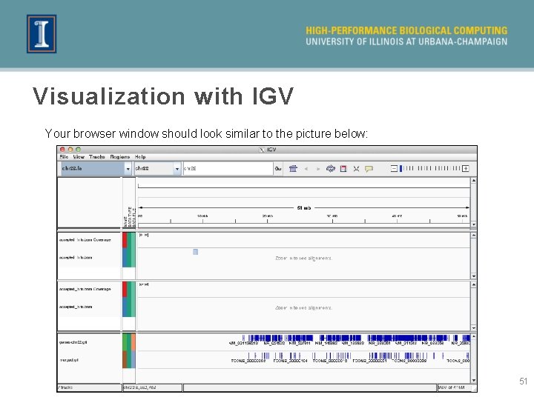534x400 pixels.
Task: Click the TCONS_00000104 transcript label
Action: [290, 361]
